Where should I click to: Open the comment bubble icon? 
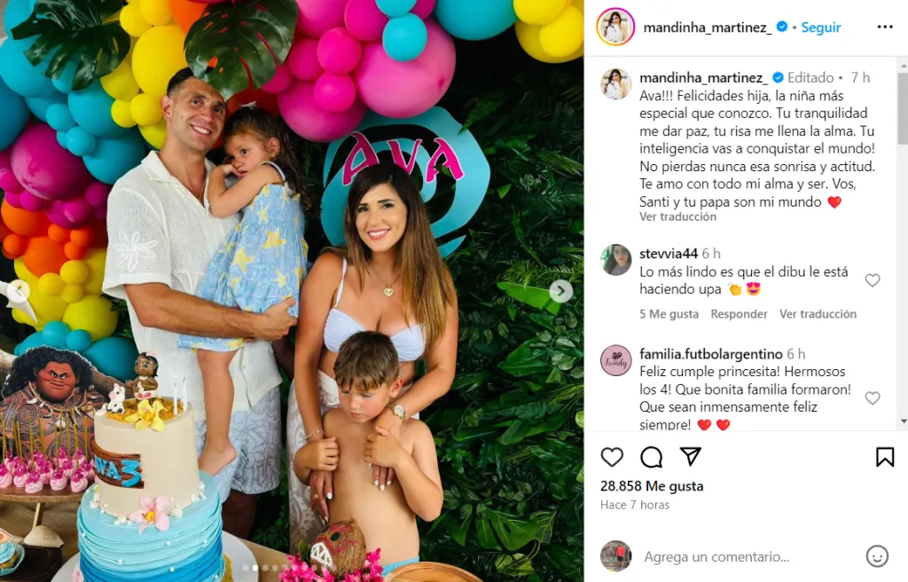click(x=652, y=457)
